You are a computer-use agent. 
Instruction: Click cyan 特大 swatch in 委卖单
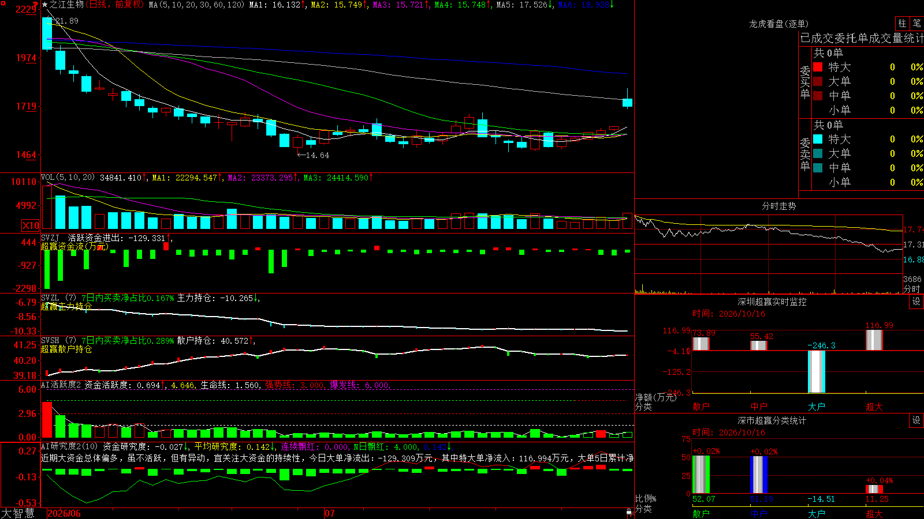pos(818,139)
